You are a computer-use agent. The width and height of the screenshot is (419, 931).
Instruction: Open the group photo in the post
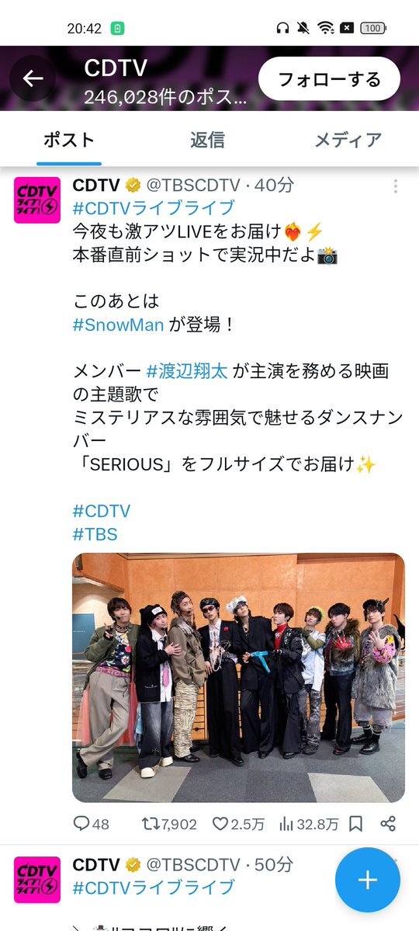click(238, 677)
